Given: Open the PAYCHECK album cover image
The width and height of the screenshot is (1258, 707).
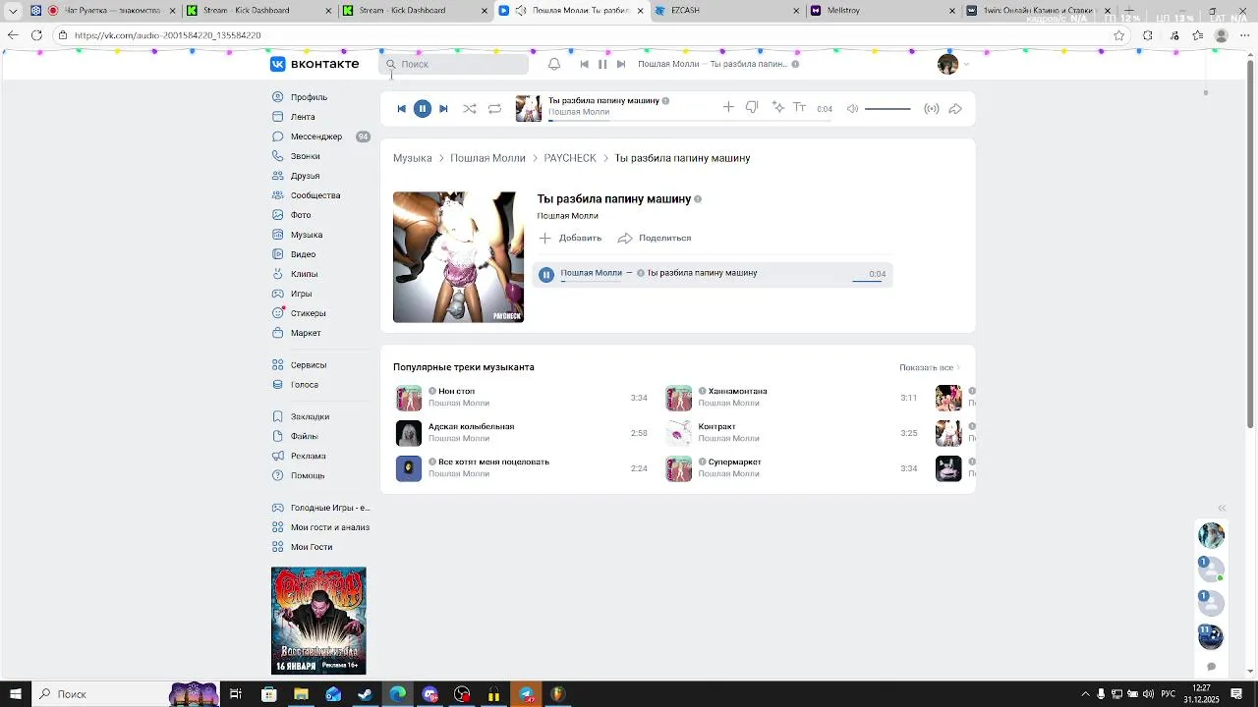Looking at the screenshot, I should [458, 257].
